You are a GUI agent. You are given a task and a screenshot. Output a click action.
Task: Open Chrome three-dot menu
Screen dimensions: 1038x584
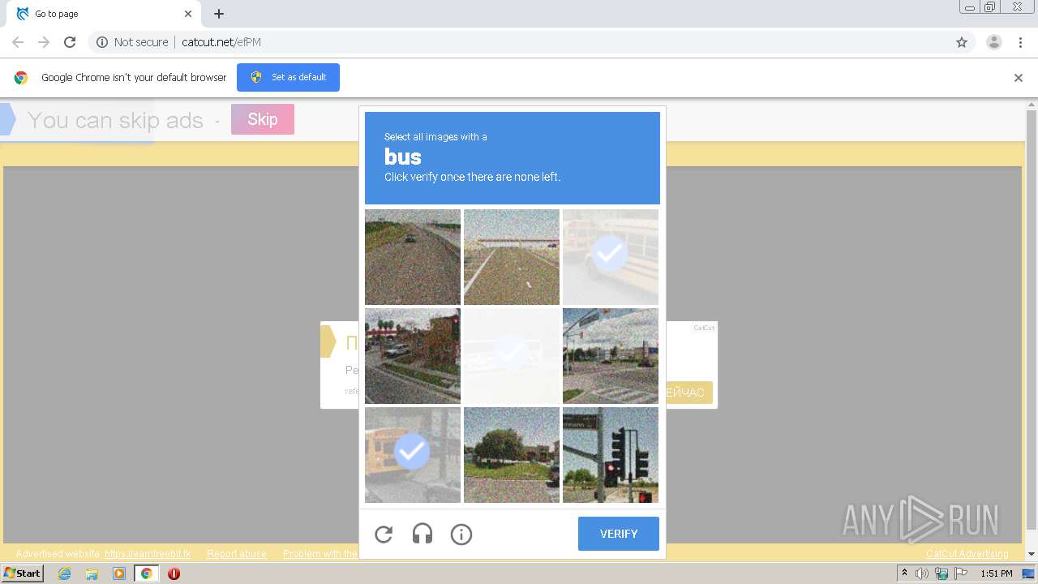(1021, 42)
